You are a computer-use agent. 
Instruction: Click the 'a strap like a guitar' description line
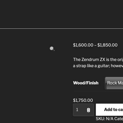(x=98, y=66)
